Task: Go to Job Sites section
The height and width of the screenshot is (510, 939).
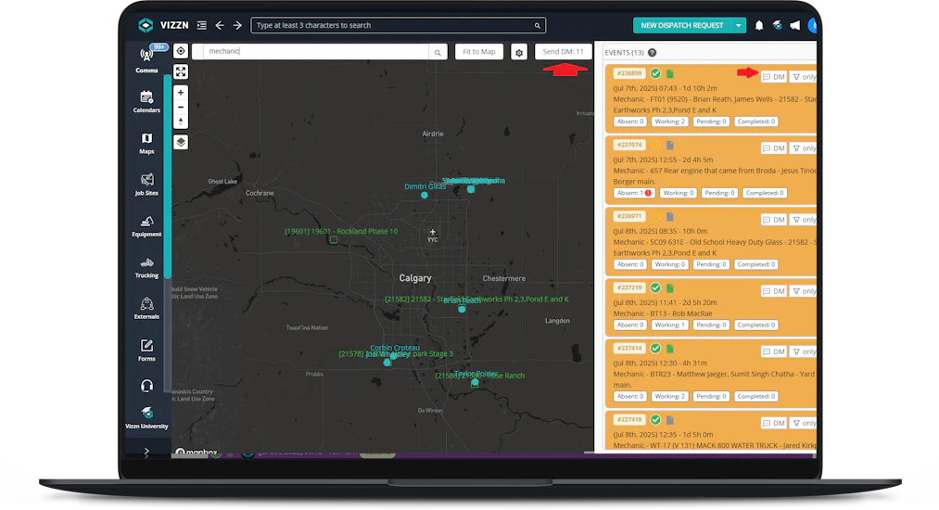Action: [146, 184]
